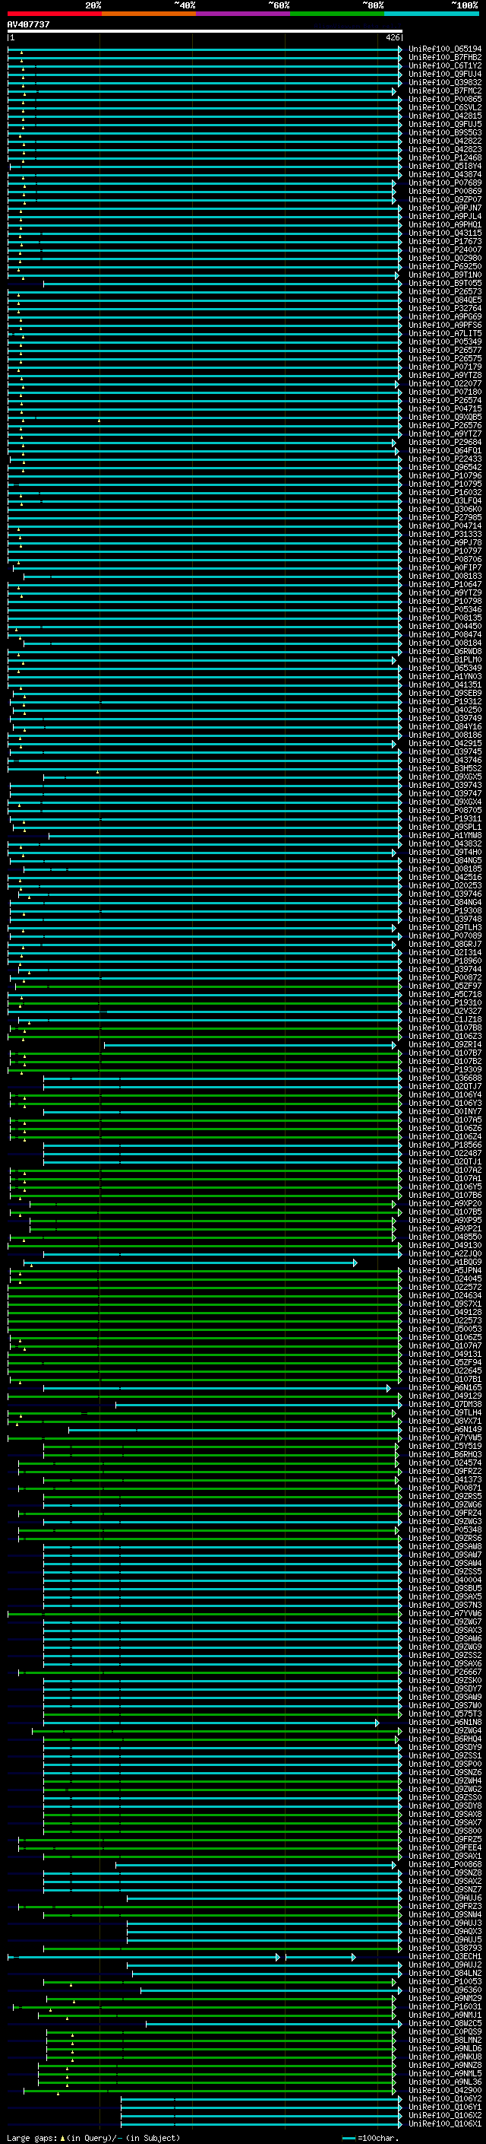
Task: Select hit UniRef100_Q42815
Action: (x=445, y=116)
